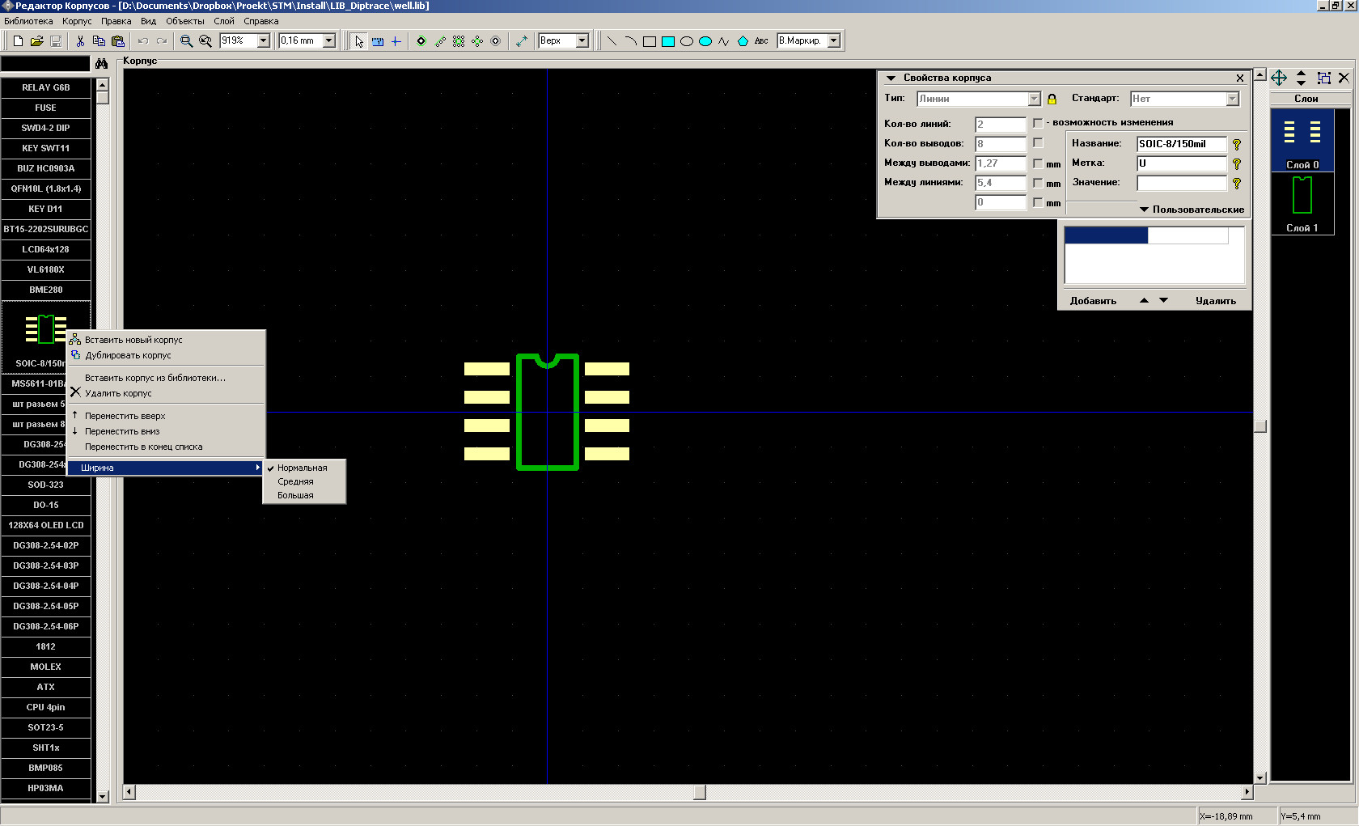The image size is (1359, 826).
Task: Choose 'Средняя' in the width submenu
Action: point(296,481)
